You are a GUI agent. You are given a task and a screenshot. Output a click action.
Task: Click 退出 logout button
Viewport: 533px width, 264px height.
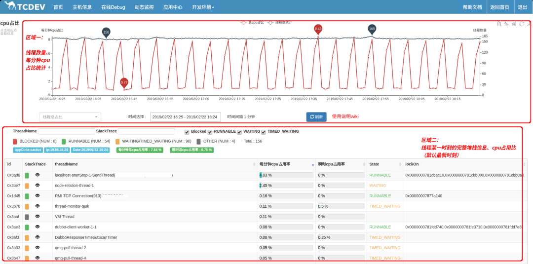point(523,7)
